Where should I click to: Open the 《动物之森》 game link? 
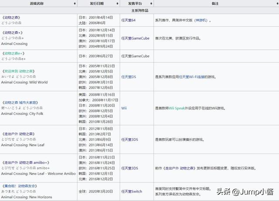(x=11, y=17)
